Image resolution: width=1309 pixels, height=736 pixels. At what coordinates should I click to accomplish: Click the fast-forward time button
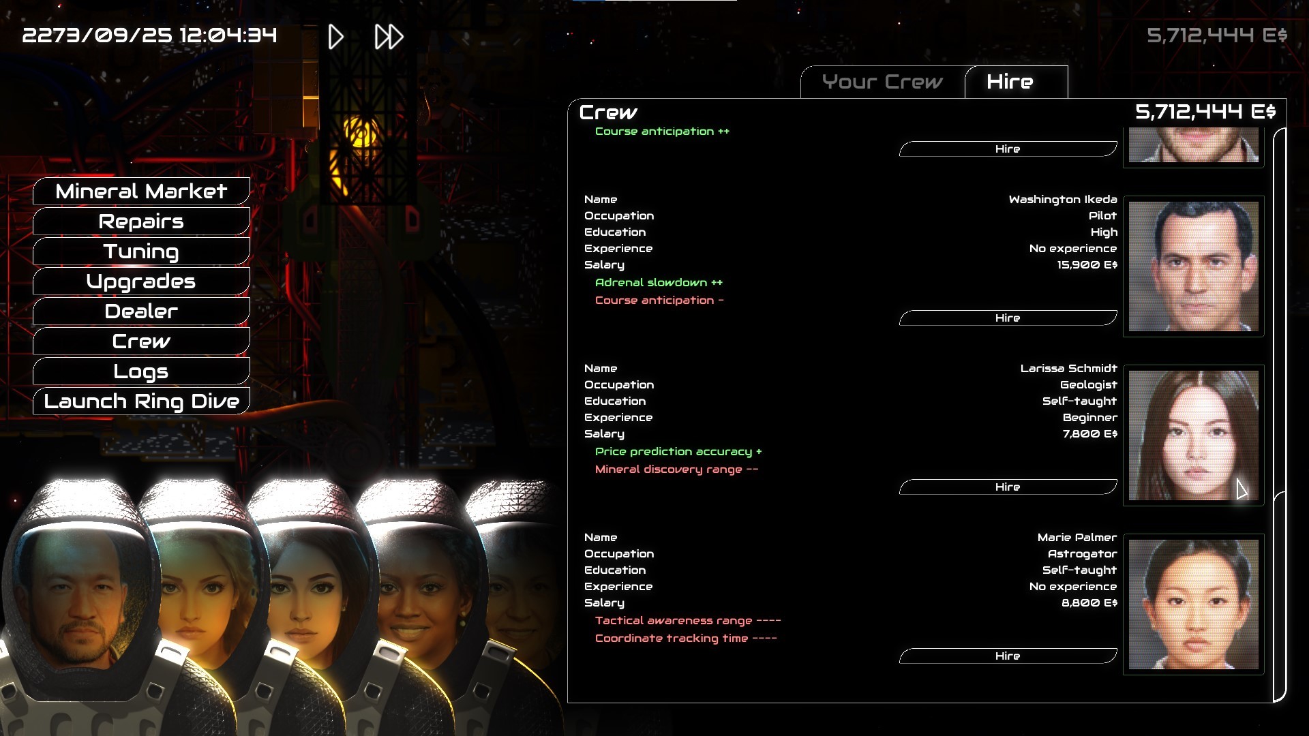point(389,37)
